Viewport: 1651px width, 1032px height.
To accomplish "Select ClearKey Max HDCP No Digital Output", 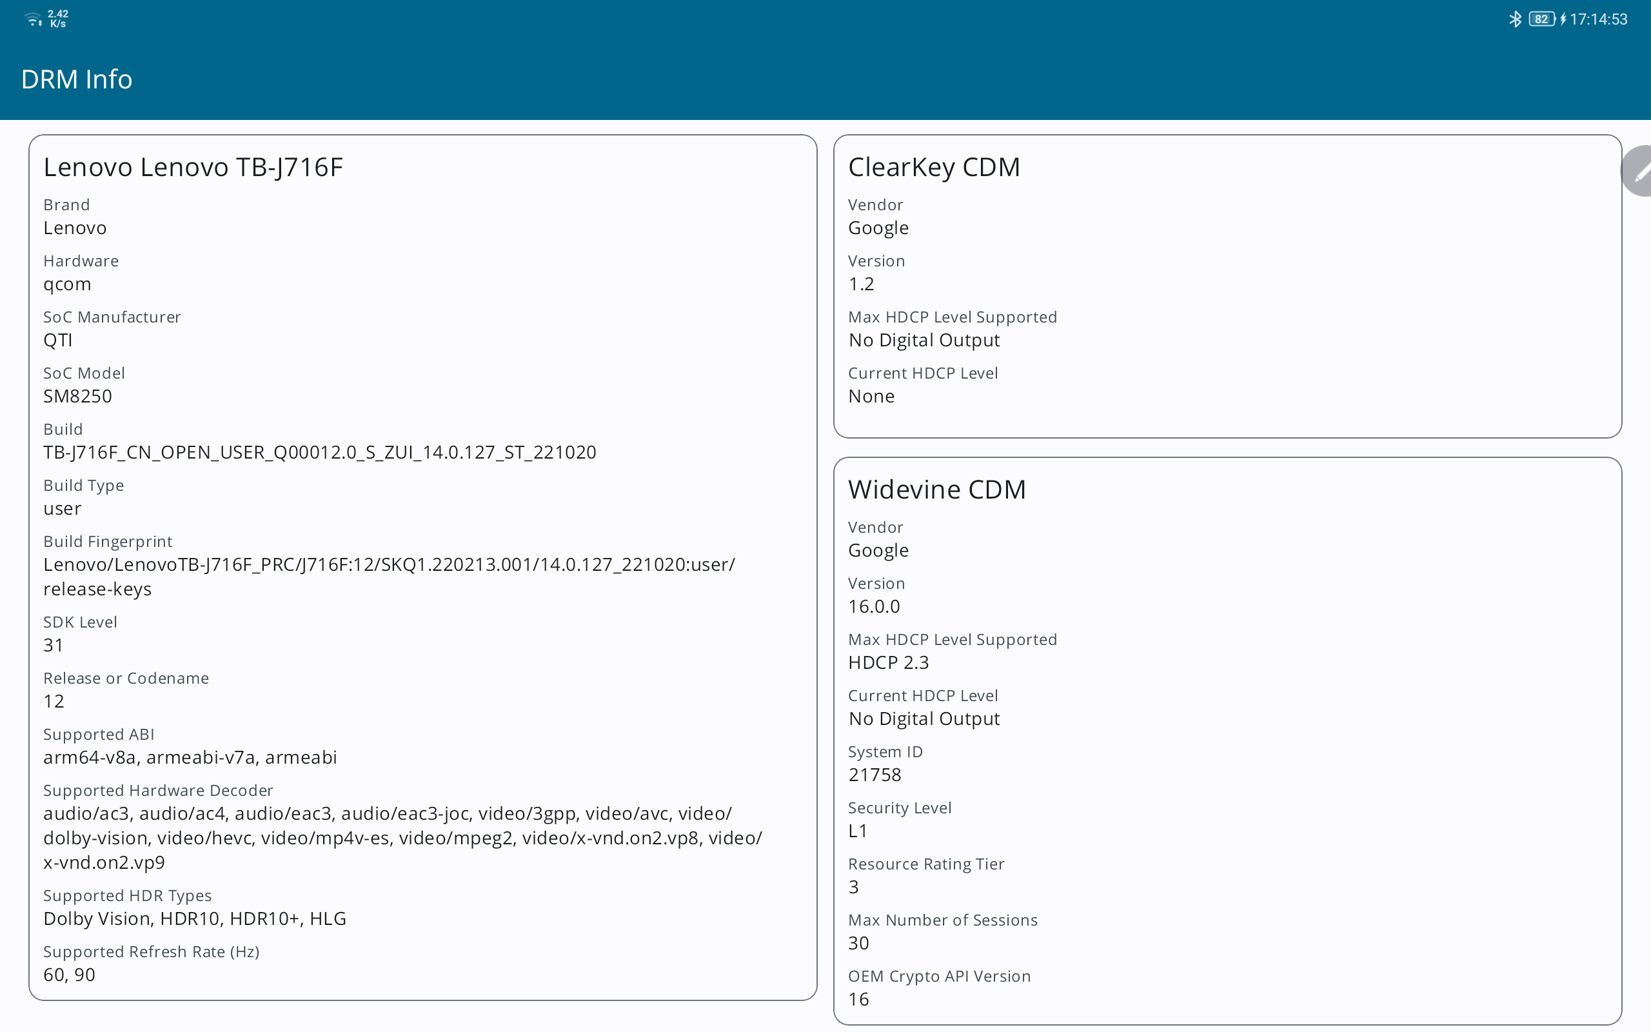I will pyautogui.click(x=924, y=340).
